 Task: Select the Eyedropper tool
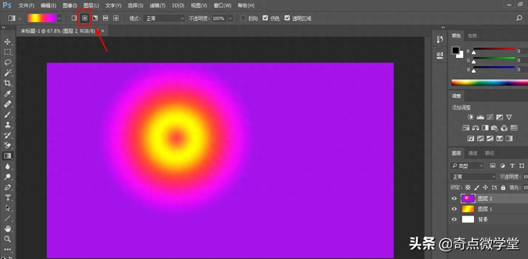click(x=8, y=94)
